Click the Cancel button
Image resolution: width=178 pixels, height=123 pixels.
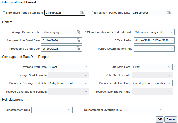pyautogui.click(x=171, y=119)
